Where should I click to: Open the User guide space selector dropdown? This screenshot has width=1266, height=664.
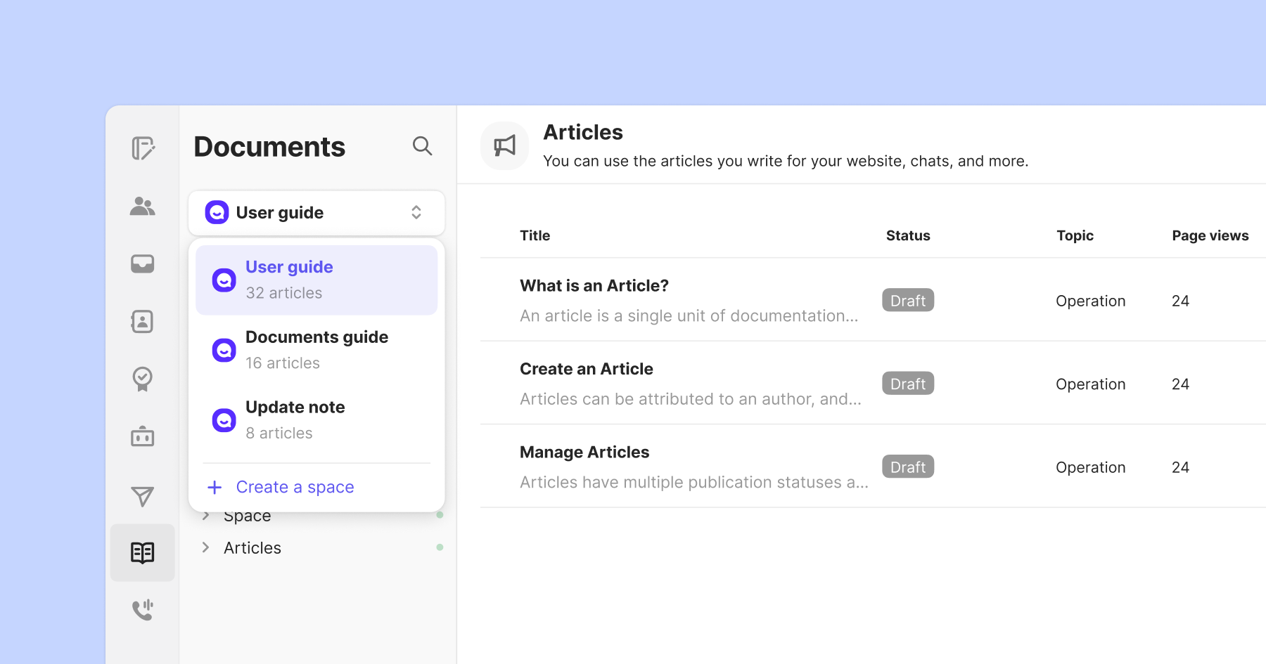click(316, 213)
